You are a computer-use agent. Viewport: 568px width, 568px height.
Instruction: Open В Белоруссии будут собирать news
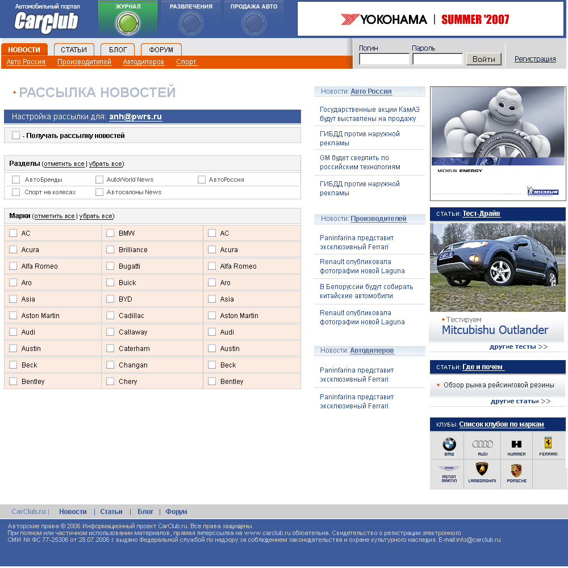366,291
